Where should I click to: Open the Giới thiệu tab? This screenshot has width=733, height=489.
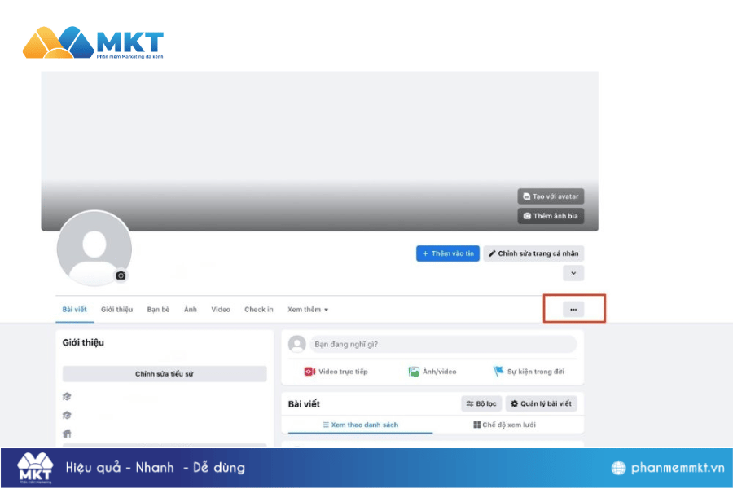pyautogui.click(x=116, y=310)
